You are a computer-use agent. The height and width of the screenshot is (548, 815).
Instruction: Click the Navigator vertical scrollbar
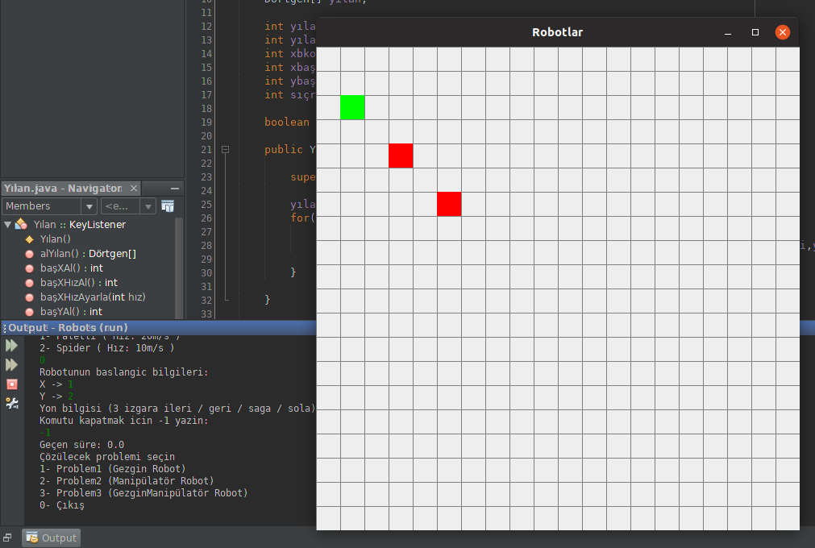(179, 268)
